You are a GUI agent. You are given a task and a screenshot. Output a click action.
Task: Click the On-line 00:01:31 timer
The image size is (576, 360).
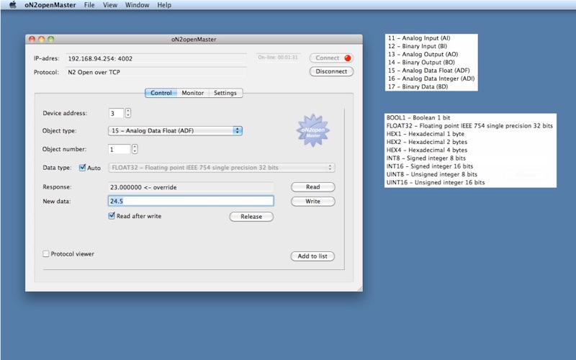coord(278,58)
